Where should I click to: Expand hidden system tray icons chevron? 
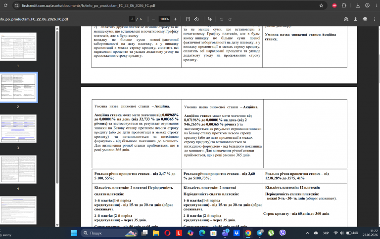pyautogui.click(x=307, y=233)
